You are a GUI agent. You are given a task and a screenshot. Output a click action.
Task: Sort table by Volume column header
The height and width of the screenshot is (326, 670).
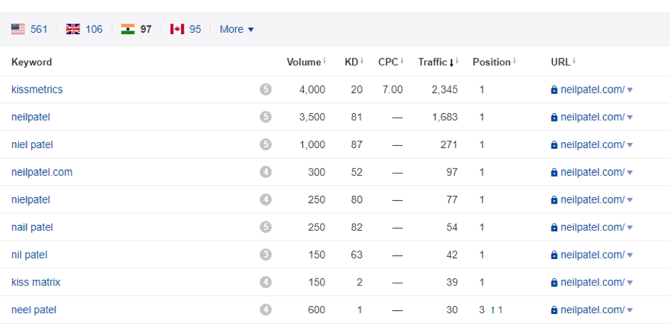(304, 62)
